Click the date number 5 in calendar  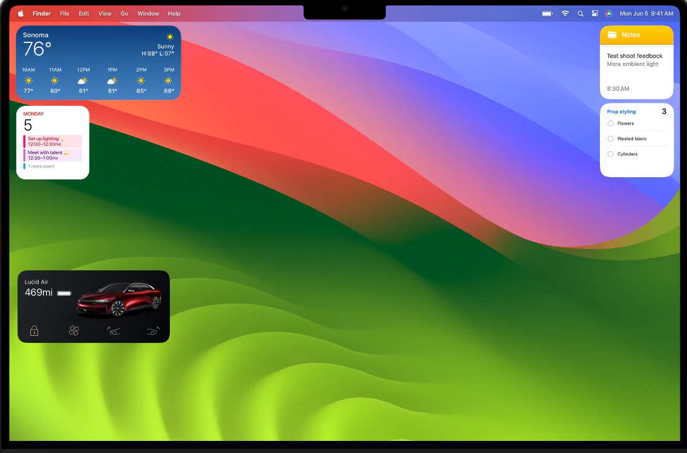pyautogui.click(x=28, y=126)
